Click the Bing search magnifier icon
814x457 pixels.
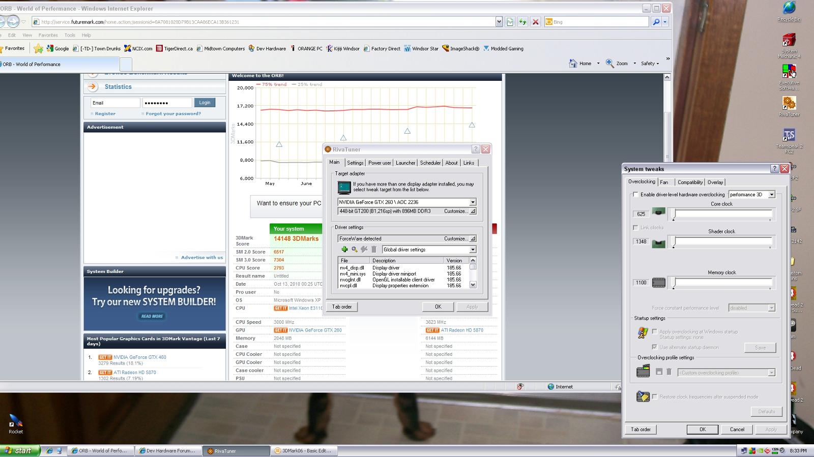click(656, 22)
